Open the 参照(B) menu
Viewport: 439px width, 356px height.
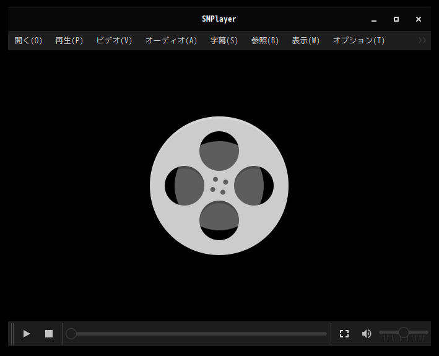(265, 41)
